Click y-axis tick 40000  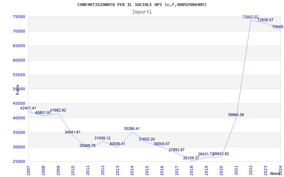pos(19,118)
